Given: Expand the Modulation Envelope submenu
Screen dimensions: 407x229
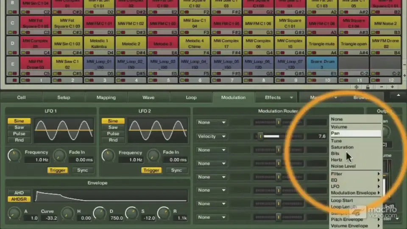Looking at the screenshot, I should 355,193.
